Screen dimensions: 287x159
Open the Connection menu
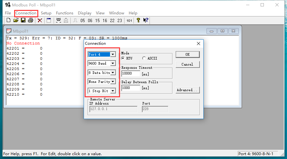tap(26, 13)
